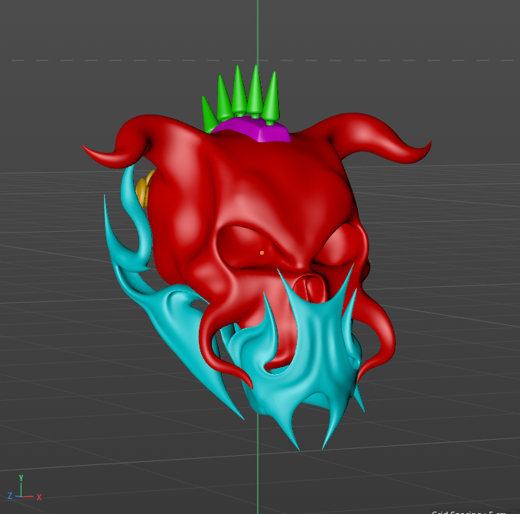Select the yellow ring object beside the skull
Image resolution: width=520 pixels, height=514 pixels.
pos(143,190)
